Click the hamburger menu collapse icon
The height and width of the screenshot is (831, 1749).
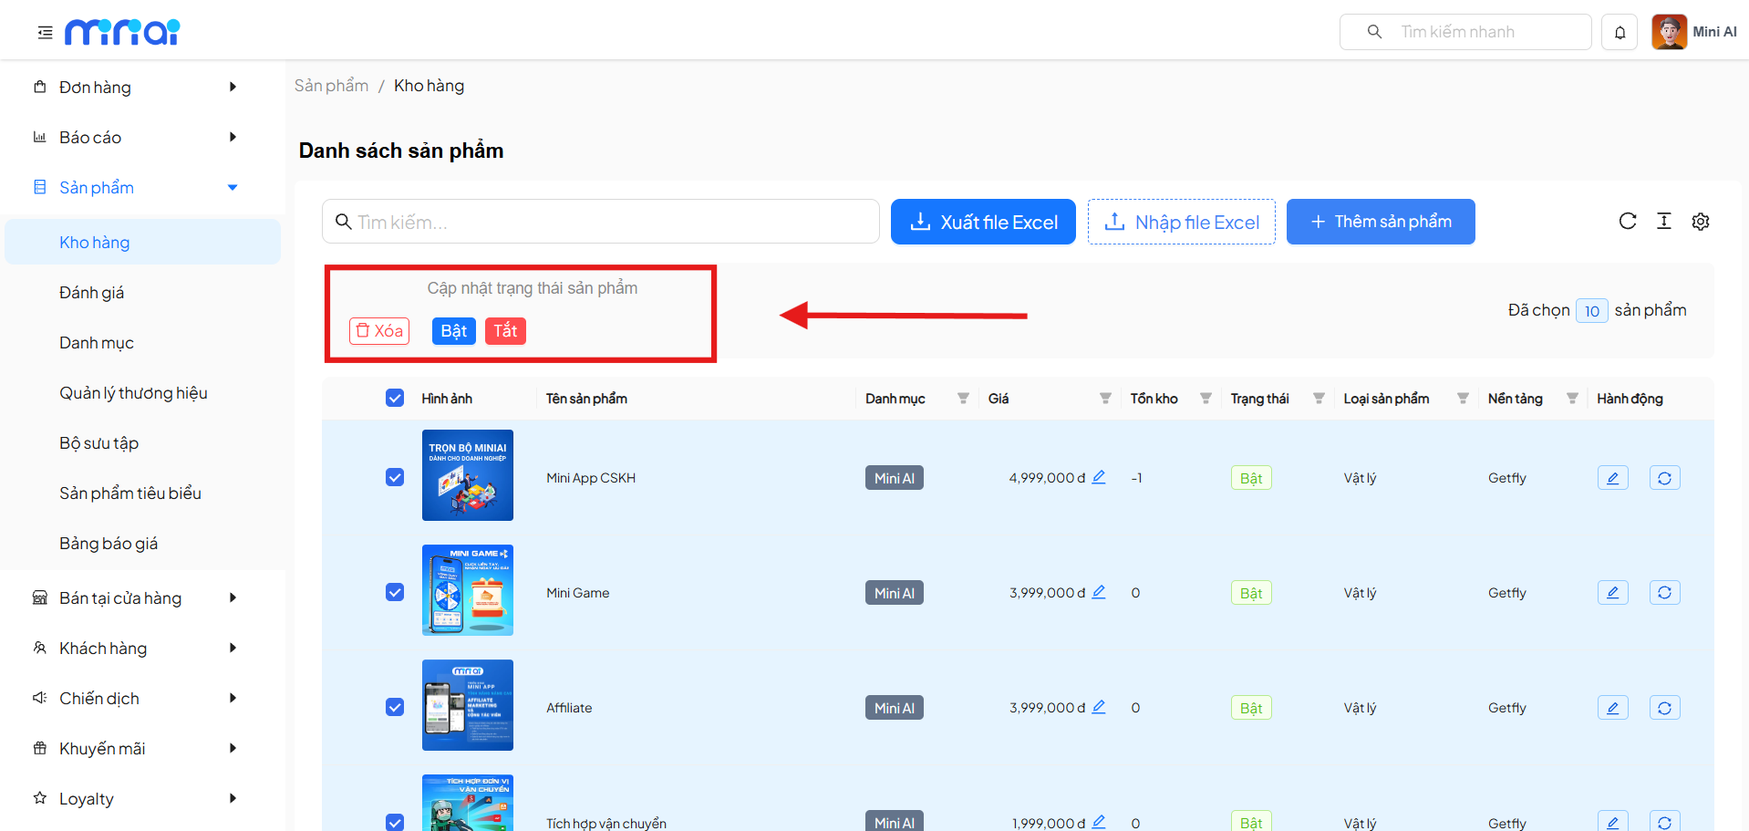tap(45, 33)
